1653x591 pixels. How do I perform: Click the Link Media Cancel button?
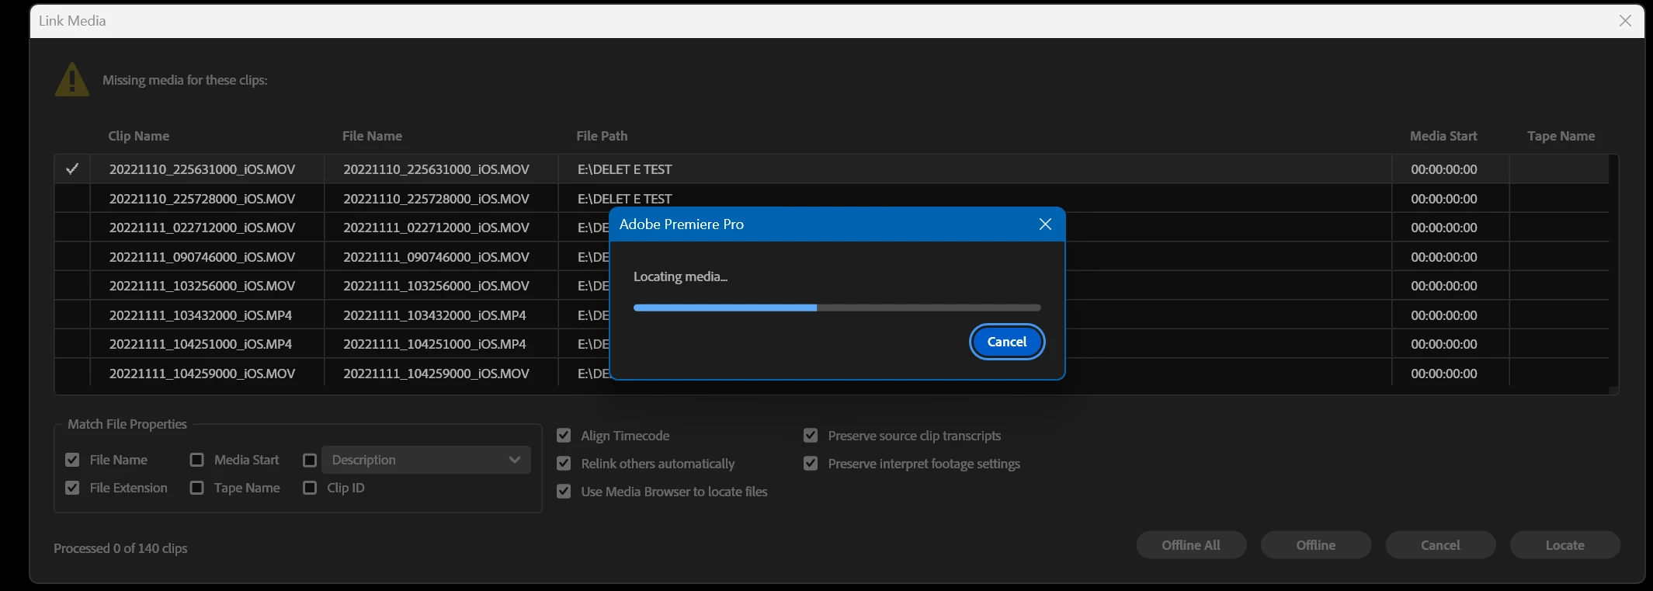pyautogui.click(x=1440, y=545)
